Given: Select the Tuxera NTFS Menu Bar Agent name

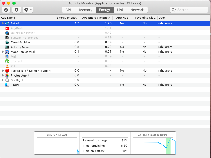Looking at the screenshot, I should click(31, 71).
